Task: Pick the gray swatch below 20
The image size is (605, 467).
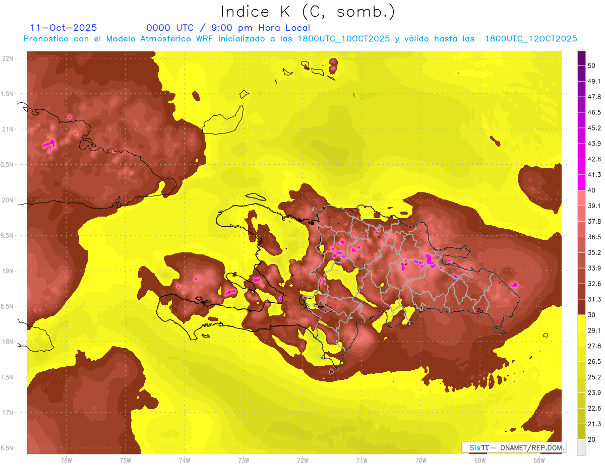Action: point(581,447)
